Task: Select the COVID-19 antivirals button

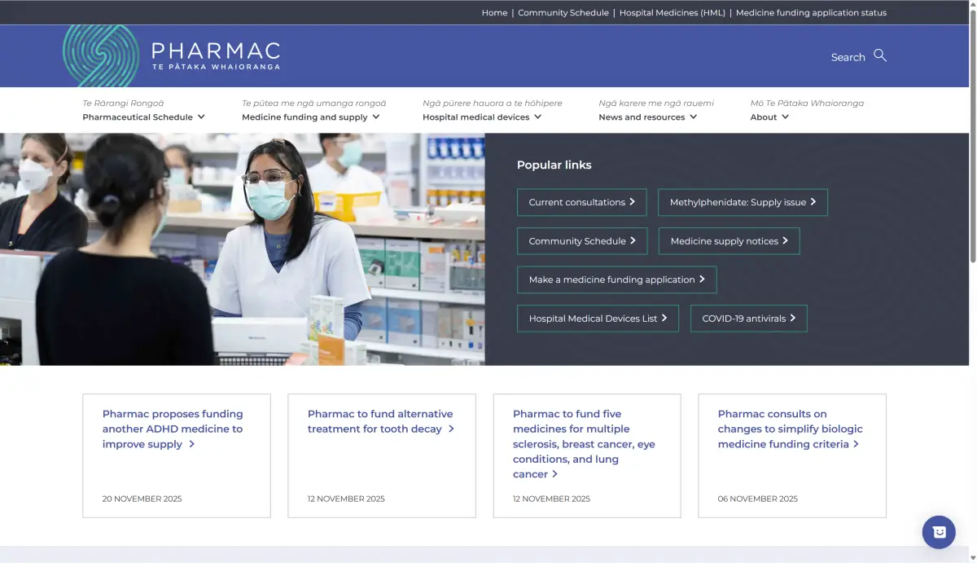Action: 748,318
